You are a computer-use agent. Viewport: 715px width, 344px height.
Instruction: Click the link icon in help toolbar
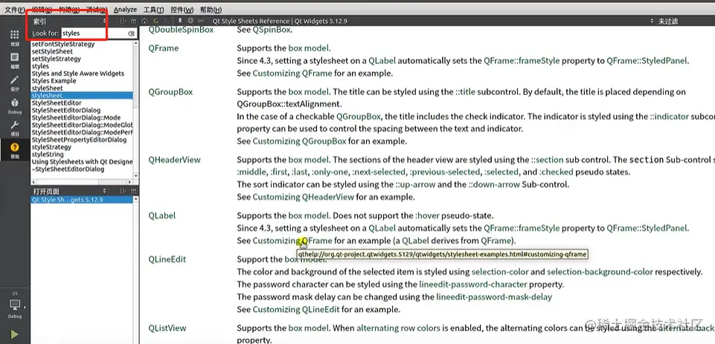201,21
